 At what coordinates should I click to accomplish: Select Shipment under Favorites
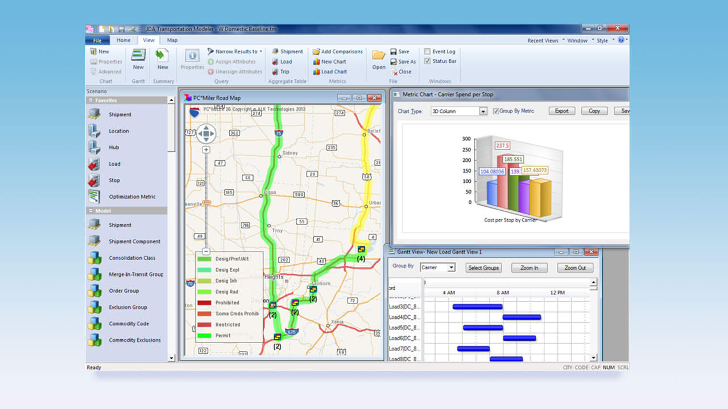(120, 114)
